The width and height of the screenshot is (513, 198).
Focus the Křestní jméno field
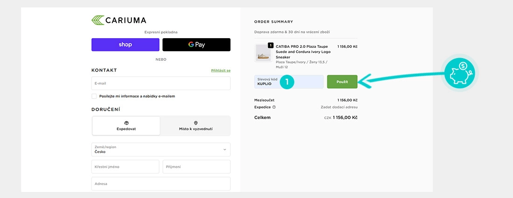[x=125, y=167]
